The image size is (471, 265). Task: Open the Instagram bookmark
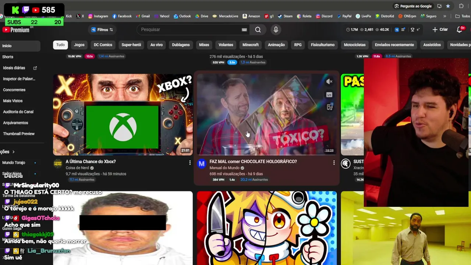click(x=98, y=16)
